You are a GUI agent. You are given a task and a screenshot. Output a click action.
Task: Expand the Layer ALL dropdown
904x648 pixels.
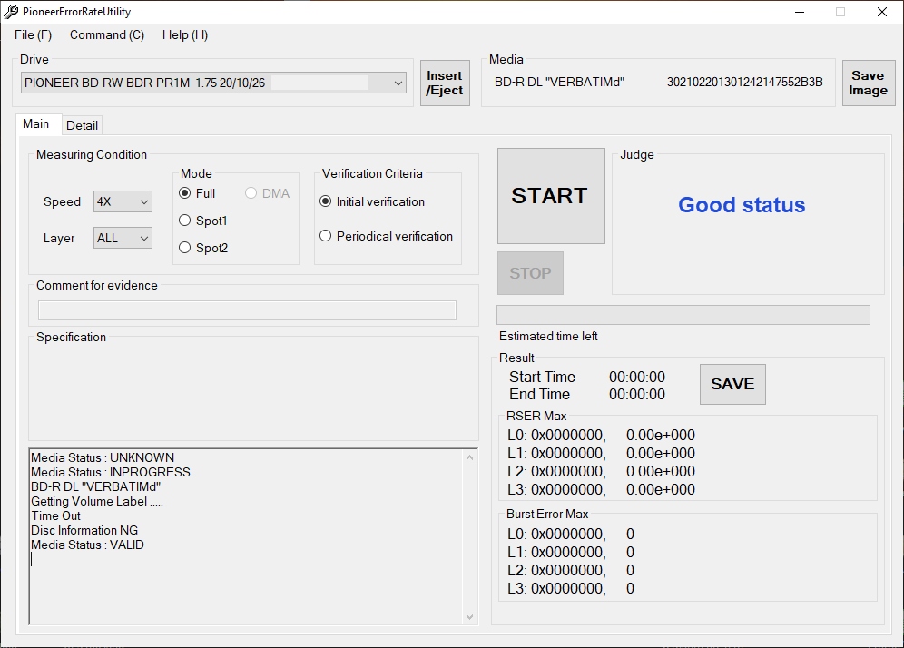(123, 238)
